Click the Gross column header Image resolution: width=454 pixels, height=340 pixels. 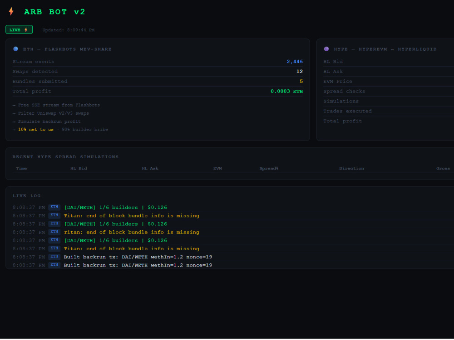click(x=443, y=169)
